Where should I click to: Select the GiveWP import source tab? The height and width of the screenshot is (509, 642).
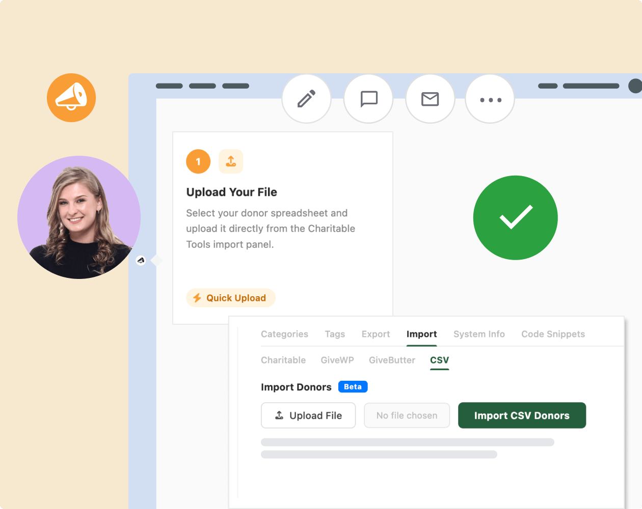337,360
